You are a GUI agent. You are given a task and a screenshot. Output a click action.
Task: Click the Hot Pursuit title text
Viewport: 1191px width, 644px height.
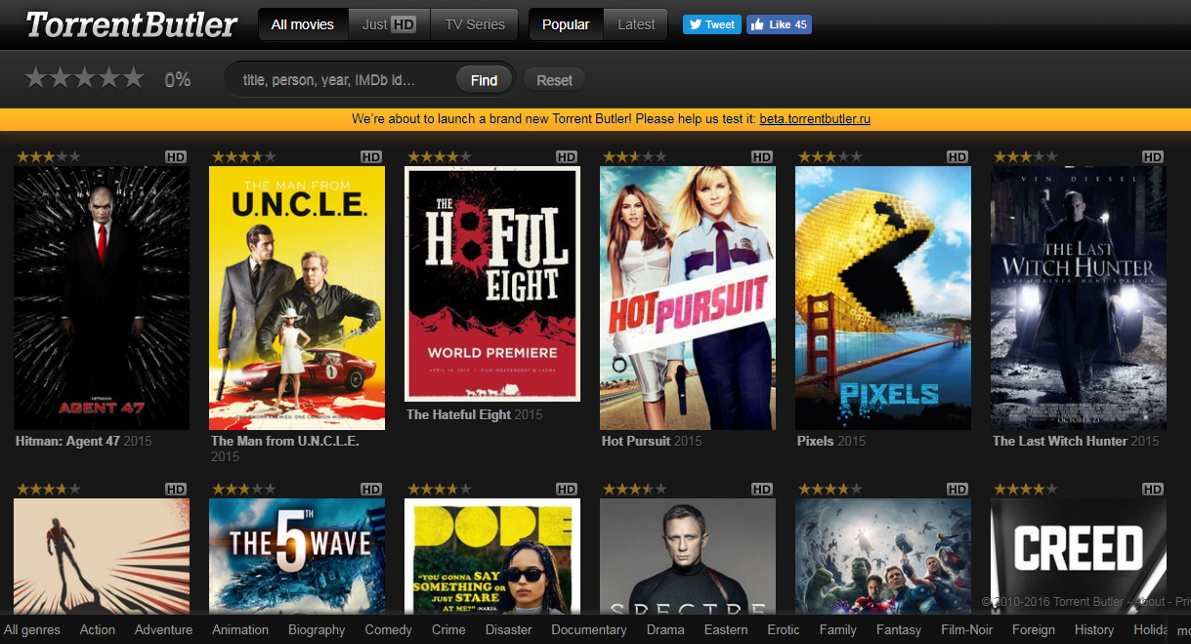click(x=636, y=441)
